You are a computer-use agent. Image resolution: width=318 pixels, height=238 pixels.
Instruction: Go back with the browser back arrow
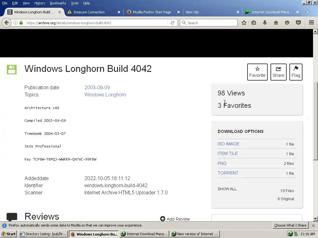click(x=7, y=23)
